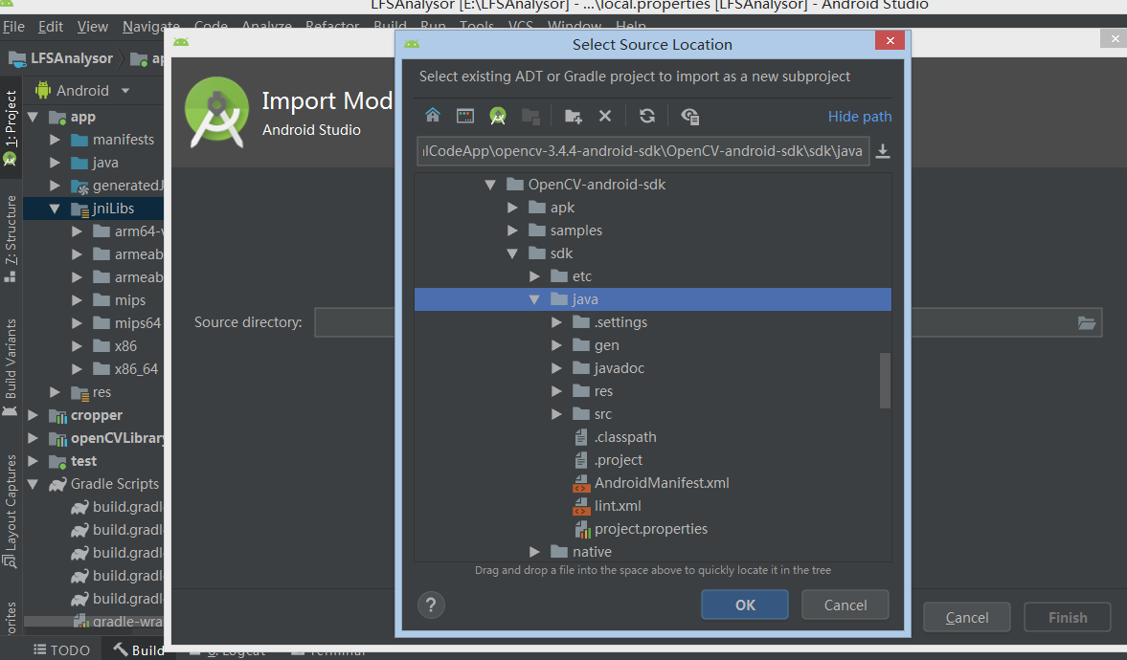1127x660 pixels.
Task: Expand the gen folder
Action: click(x=557, y=345)
